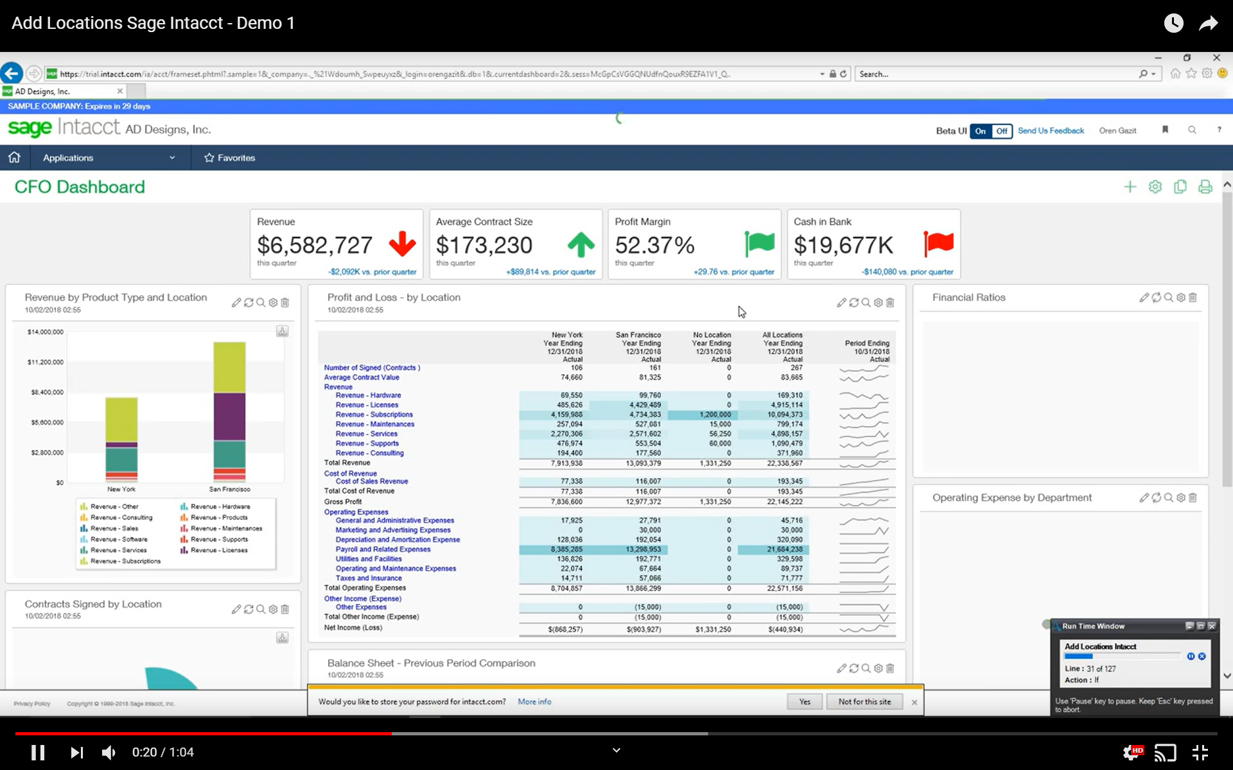
Task: Expand video player bottom chevron
Action: tap(616, 750)
